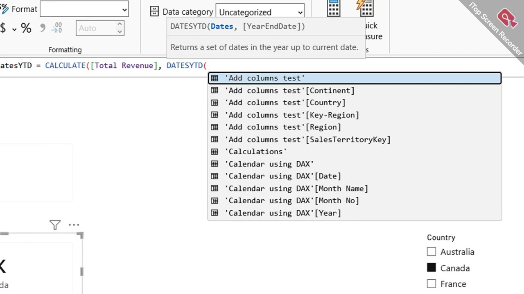The width and height of the screenshot is (524, 294).
Task: Open the Quick measure icon
Action: (x=364, y=8)
